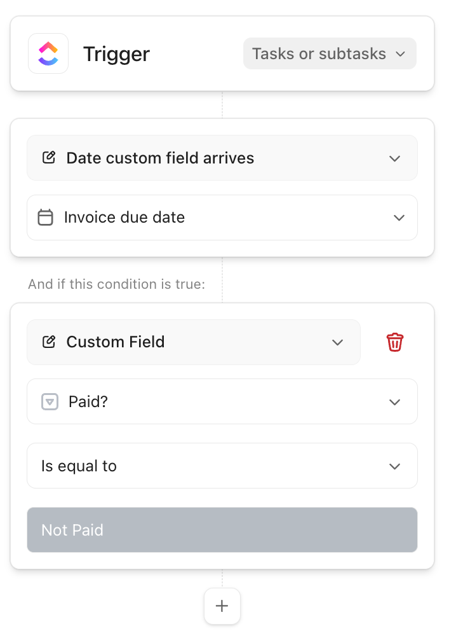Open the Date custom field arrives trigger dropdown
The image size is (456, 631).
(222, 158)
